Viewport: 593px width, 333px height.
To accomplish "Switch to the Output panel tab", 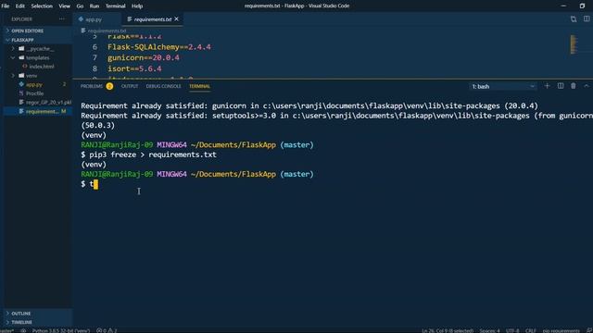I will pyautogui.click(x=130, y=86).
